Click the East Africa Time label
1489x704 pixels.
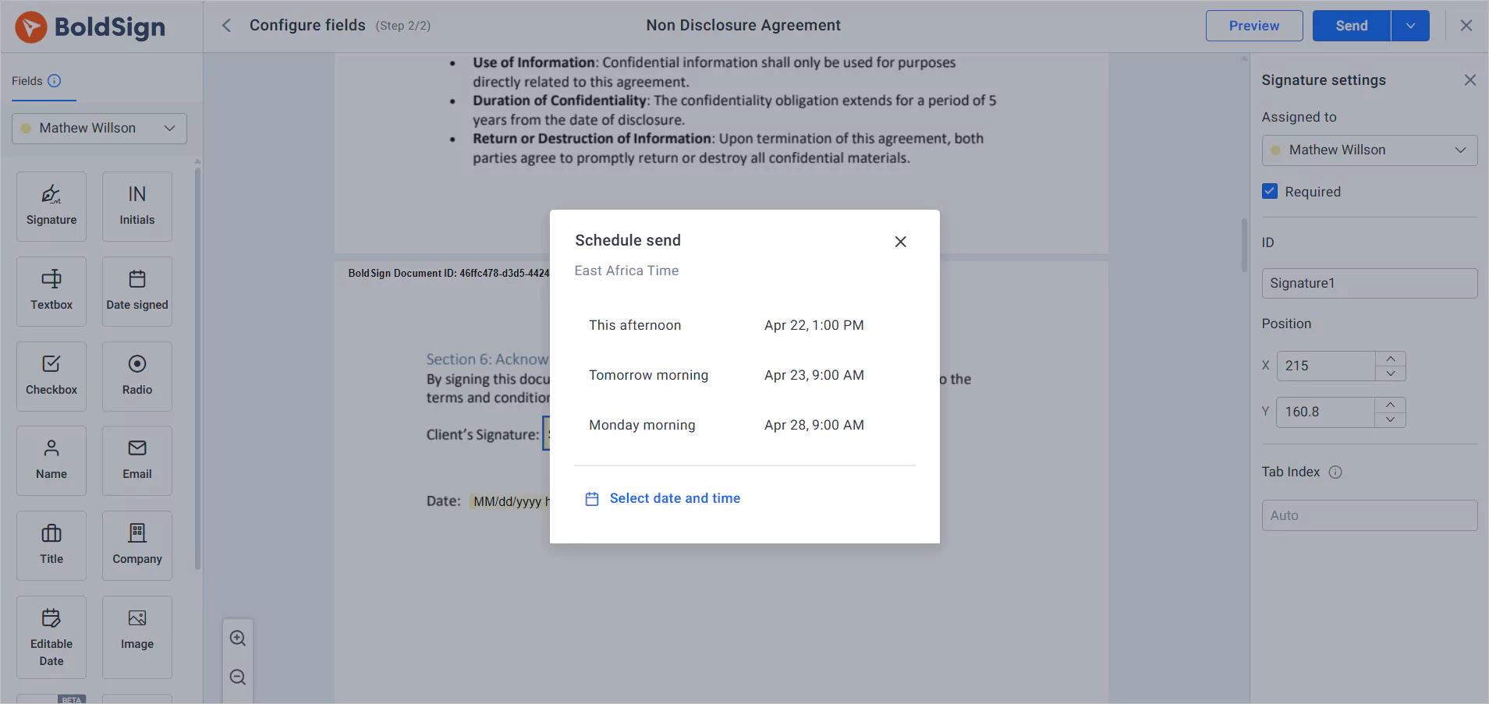click(626, 271)
